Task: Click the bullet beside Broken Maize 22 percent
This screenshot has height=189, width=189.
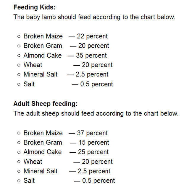Action: click(19, 36)
